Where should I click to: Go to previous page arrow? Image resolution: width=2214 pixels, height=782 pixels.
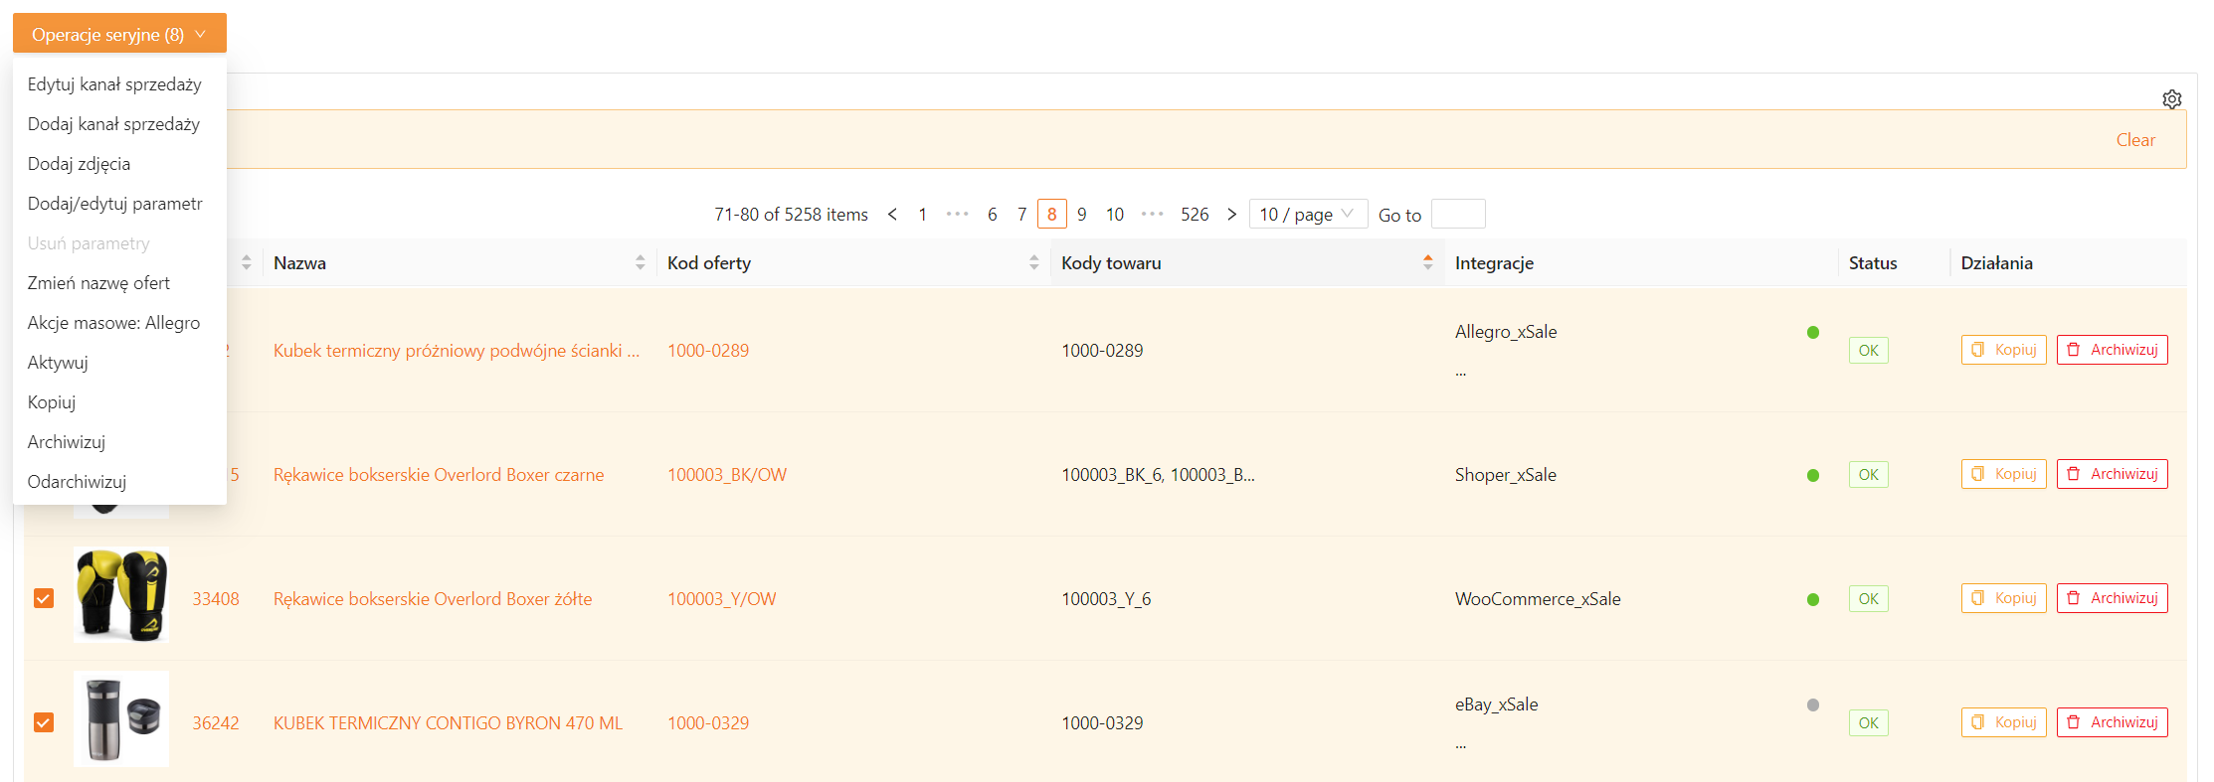click(892, 215)
